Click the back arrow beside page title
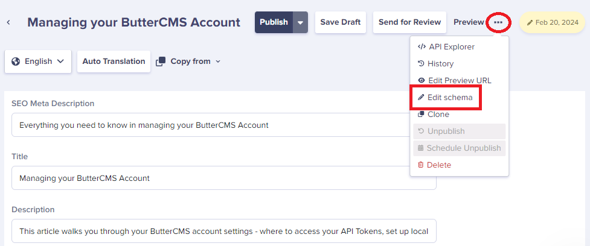Screen dimensions: 590x246 [x=8, y=22]
